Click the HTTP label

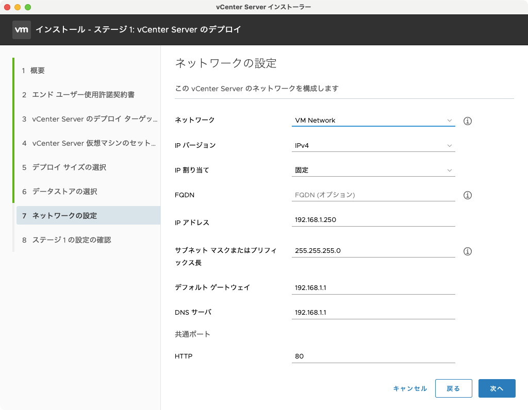click(184, 356)
